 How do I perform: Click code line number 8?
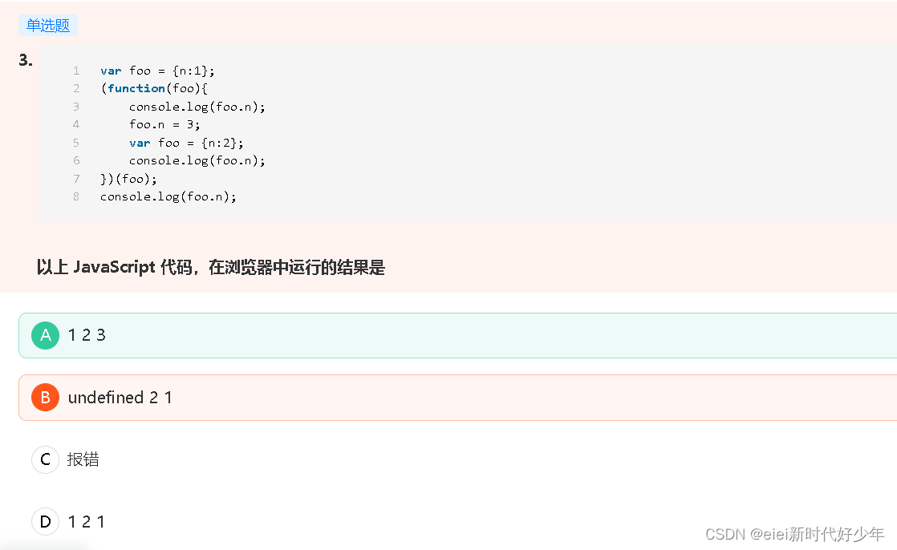tap(76, 196)
